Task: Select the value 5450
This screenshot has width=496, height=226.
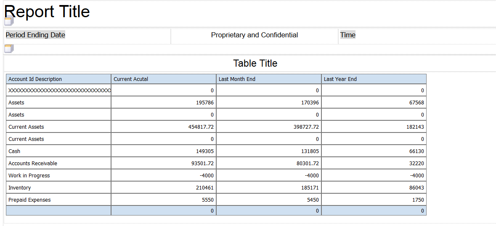Action: [313, 200]
